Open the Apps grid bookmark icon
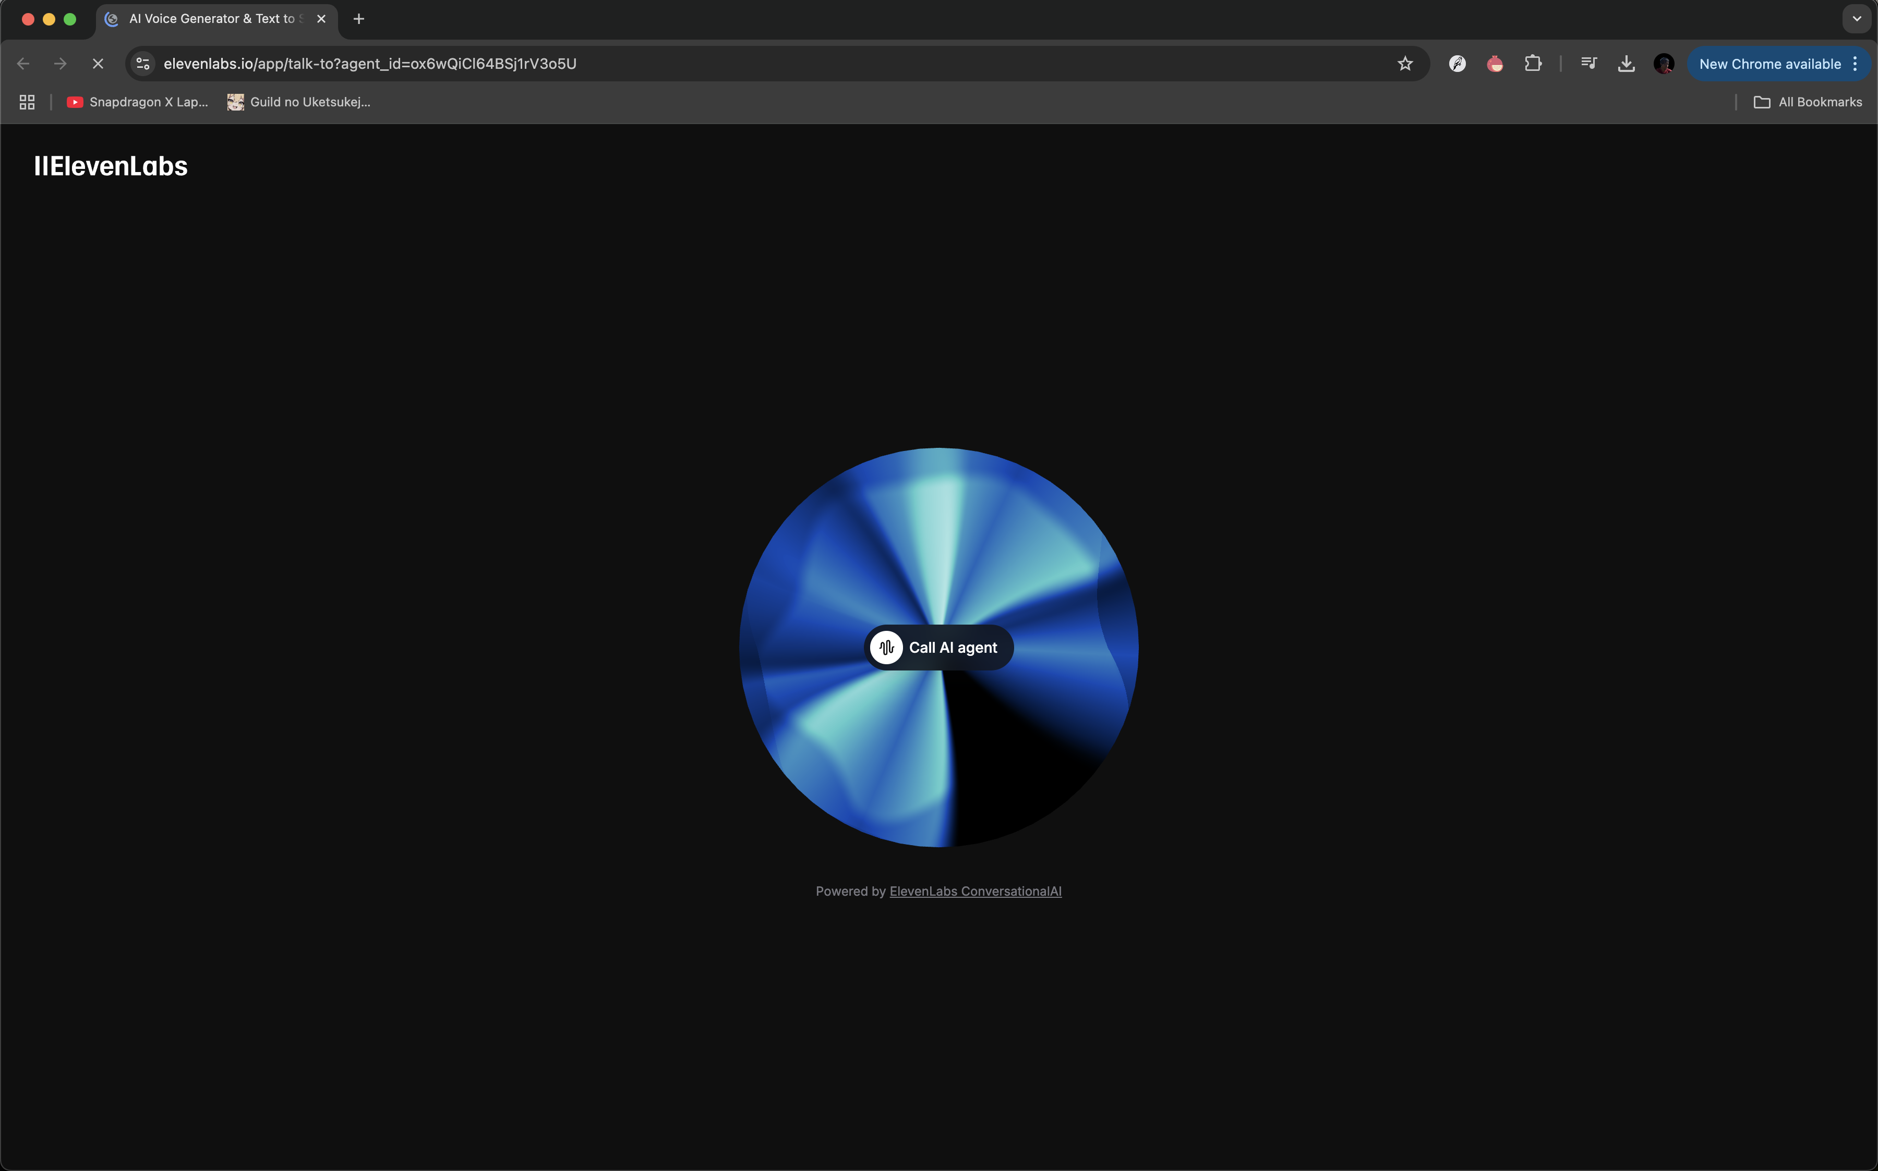The height and width of the screenshot is (1171, 1878). (x=27, y=102)
